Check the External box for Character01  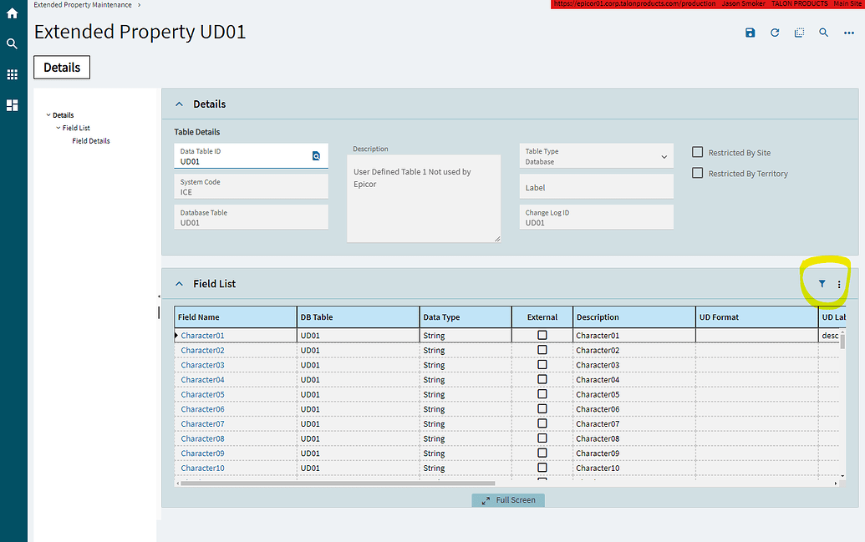click(x=542, y=335)
